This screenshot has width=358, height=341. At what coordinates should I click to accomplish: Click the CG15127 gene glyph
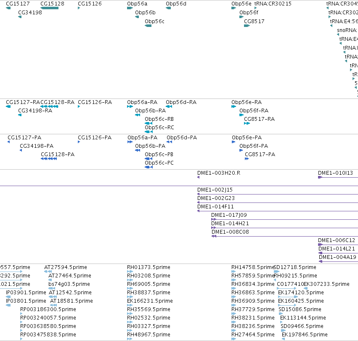click(8, 8)
